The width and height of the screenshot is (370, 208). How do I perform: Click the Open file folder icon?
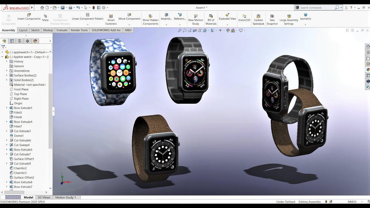tap(55, 8)
